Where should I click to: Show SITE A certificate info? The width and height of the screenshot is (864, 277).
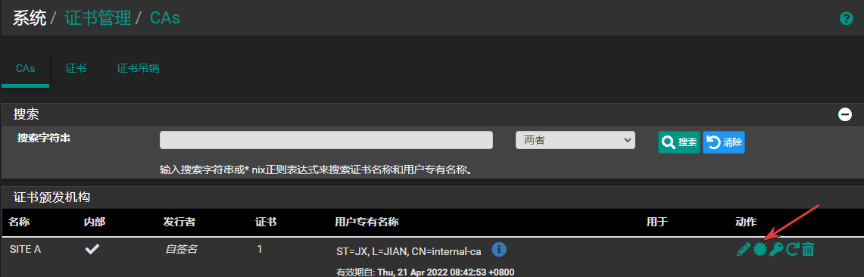click(x=499, y=250)
